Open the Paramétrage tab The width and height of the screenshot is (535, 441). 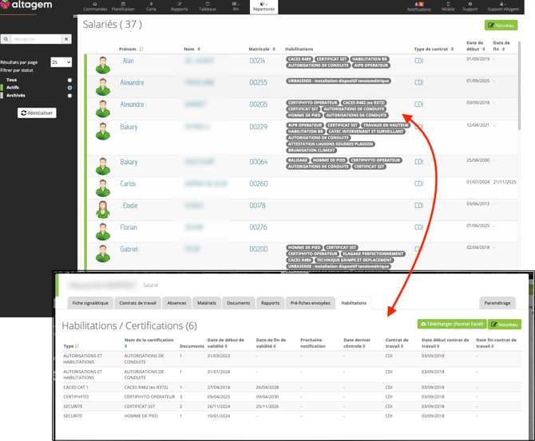[497, 303]
